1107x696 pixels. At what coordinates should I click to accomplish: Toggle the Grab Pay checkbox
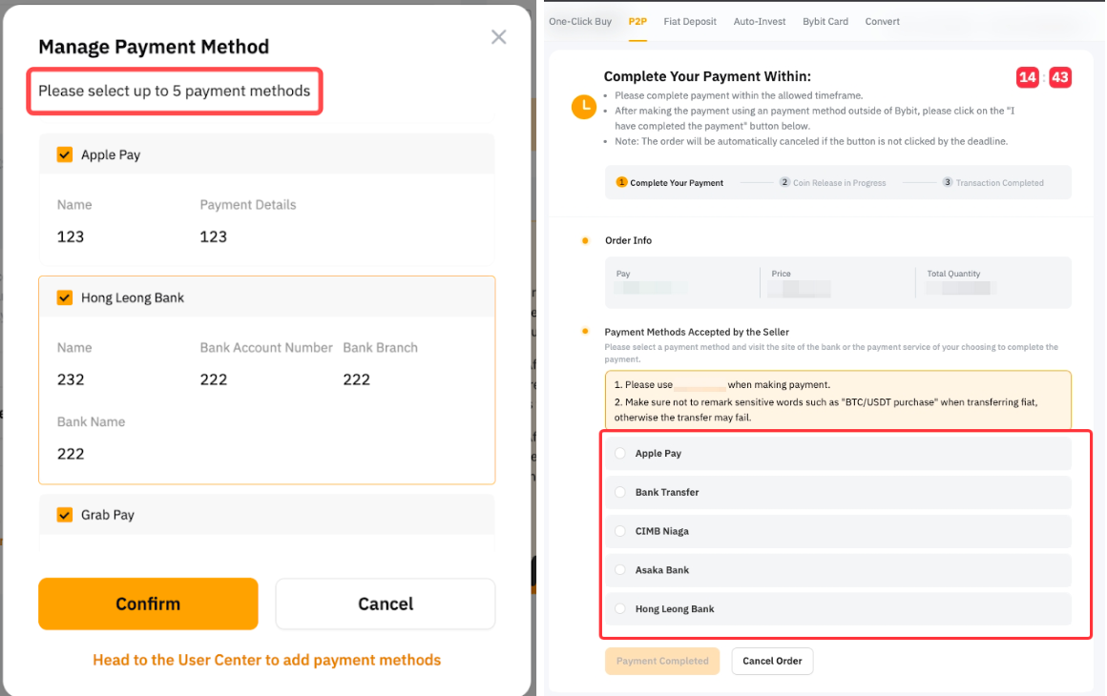click(x=65, y=515)
